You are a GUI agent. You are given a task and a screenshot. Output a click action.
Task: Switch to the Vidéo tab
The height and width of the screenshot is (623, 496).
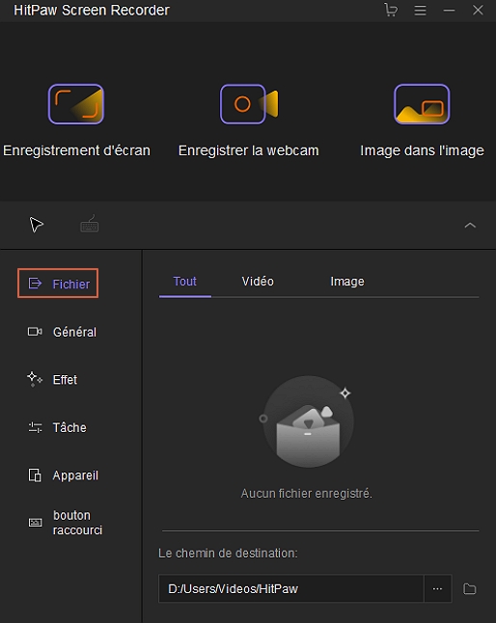pyautogui.click(x=258, y=282)
